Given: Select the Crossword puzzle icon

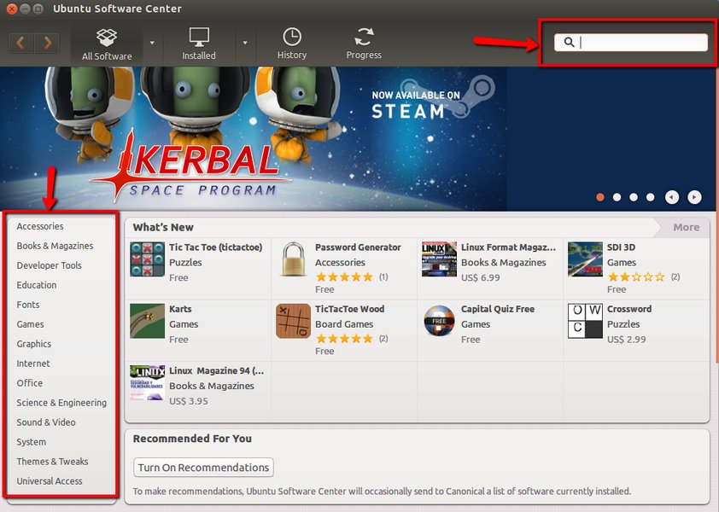Looking at the screenshot, I should coord(585,321).
